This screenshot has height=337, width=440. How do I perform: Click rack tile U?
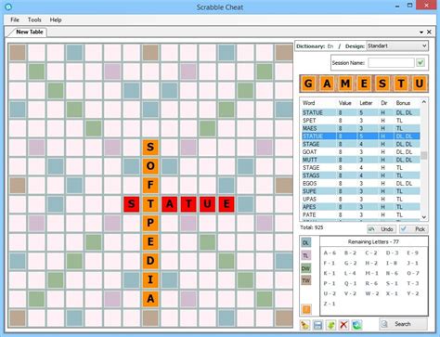(420, 84)
